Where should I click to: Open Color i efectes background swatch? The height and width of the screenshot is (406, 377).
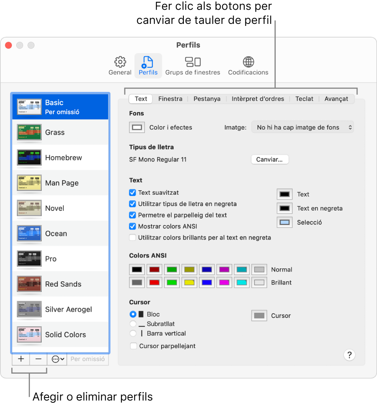pos(137,128)
